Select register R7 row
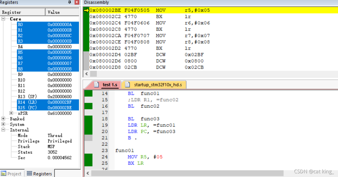 [x=48, y=63]
